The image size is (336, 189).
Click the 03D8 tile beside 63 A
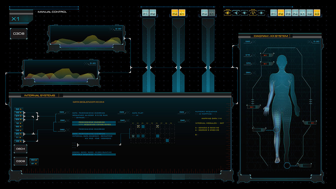(x=20, y=161)
